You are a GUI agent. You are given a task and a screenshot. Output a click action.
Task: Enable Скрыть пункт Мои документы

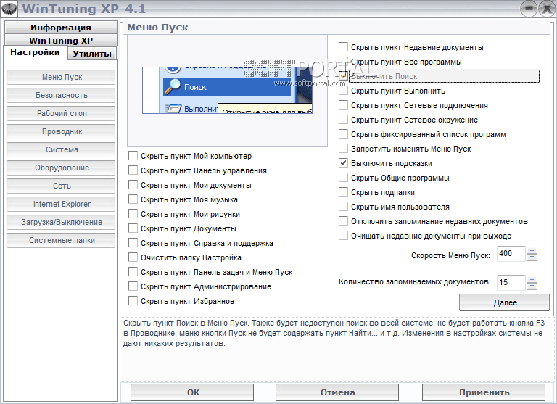click(133, 185)
